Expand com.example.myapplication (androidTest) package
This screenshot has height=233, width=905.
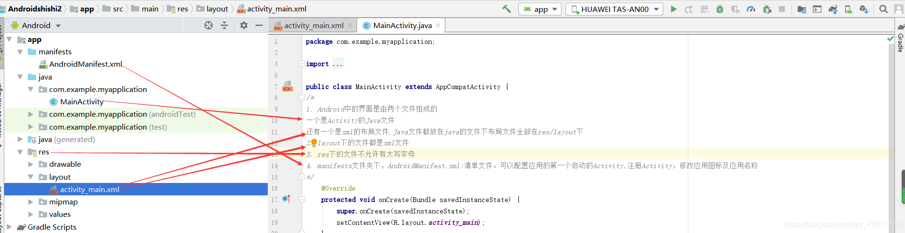pyautogui.click(x=31, y=114)
